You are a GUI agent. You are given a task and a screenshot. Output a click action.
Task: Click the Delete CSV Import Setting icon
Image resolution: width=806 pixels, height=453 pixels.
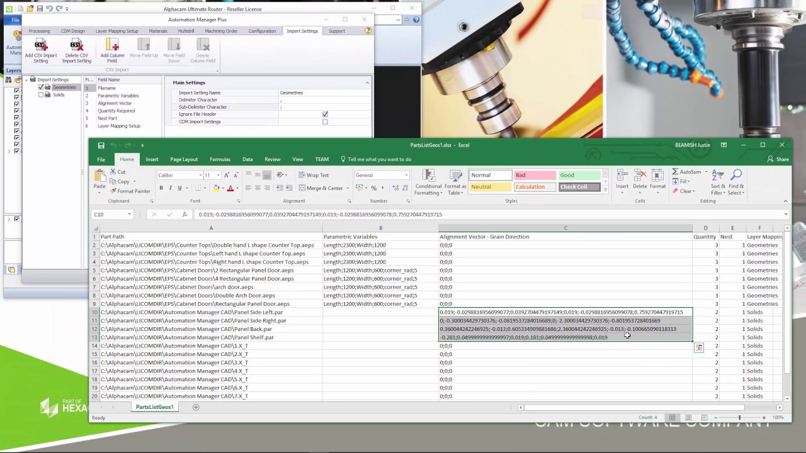[76, 45]
